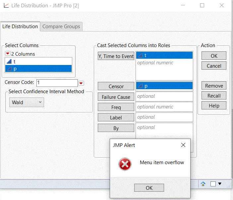This screenshot has width=233, height=200.
Task: Expand the Wald confidence interval method dropdown
Action: (27, 102)
